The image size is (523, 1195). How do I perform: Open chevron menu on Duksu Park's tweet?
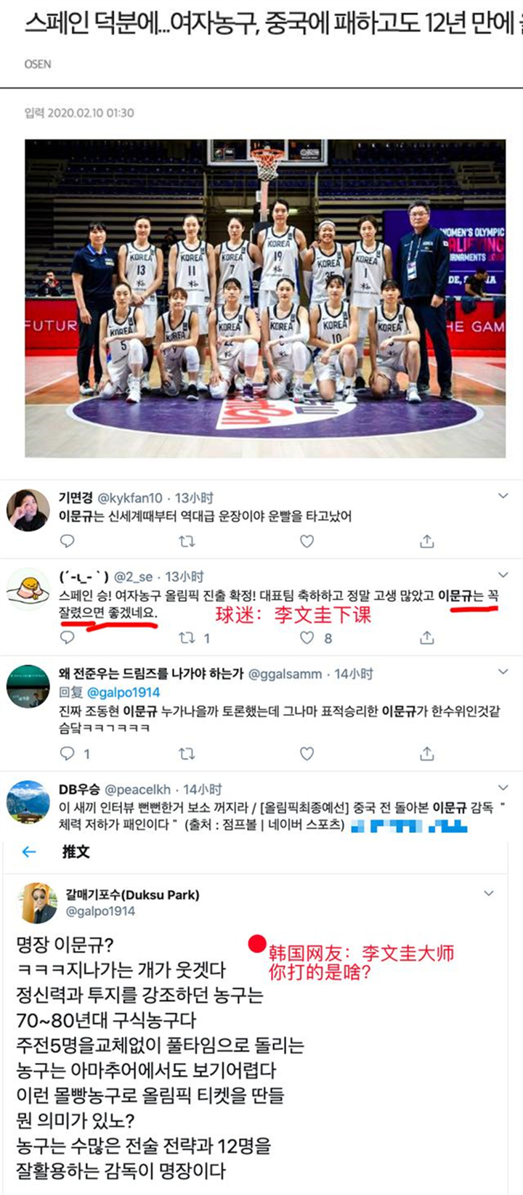click(x=489, y=893)
